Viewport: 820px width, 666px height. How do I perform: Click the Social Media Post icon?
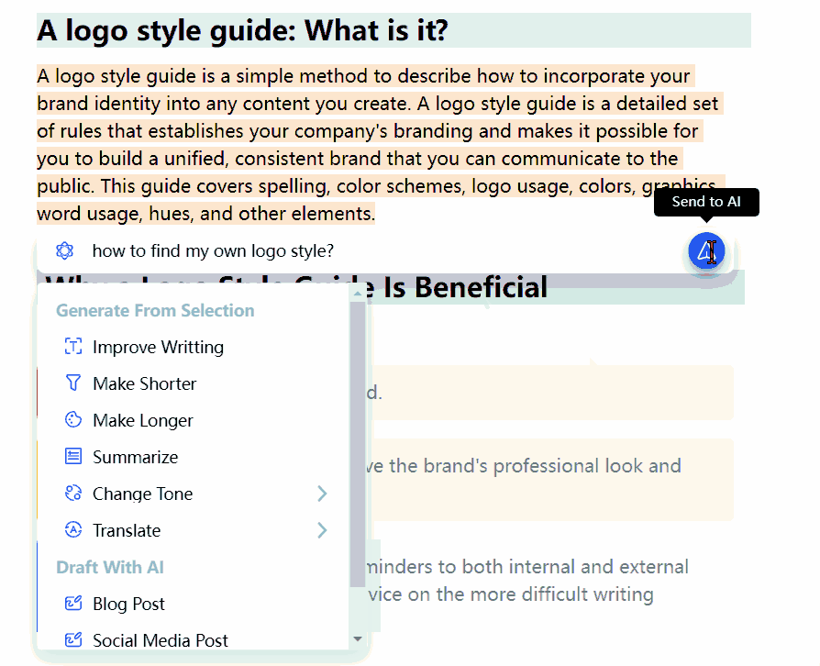(73, 639)
